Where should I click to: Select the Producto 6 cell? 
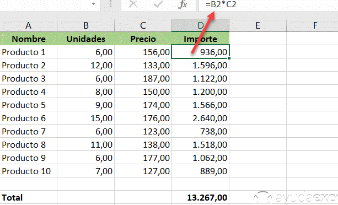(x=29, y=118)
